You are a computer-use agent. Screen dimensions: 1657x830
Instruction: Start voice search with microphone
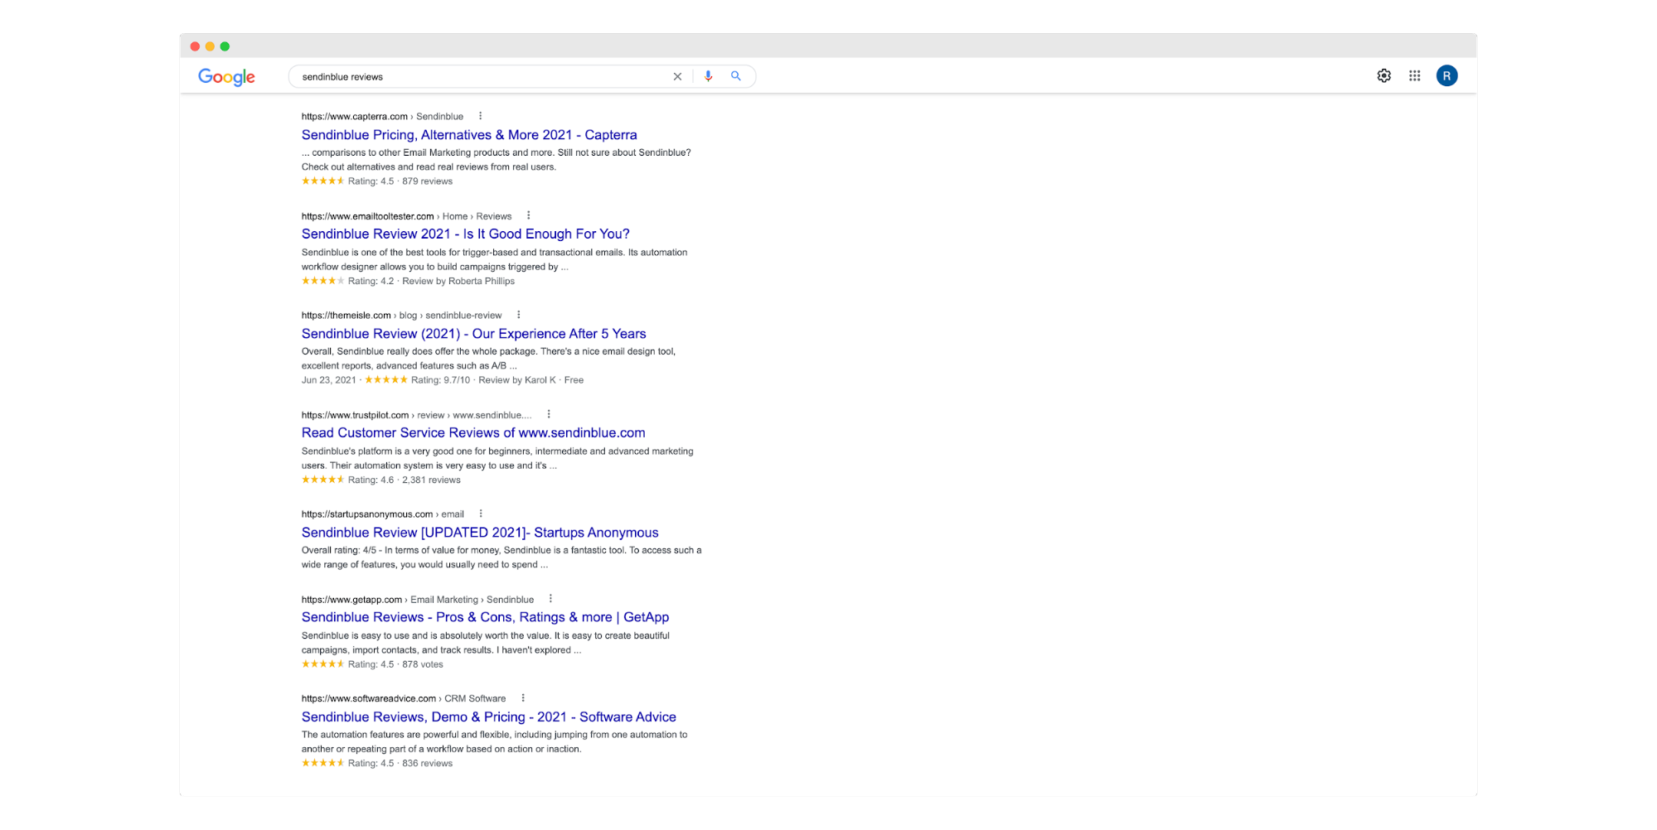pyautogui.click(x=708, y=76)
